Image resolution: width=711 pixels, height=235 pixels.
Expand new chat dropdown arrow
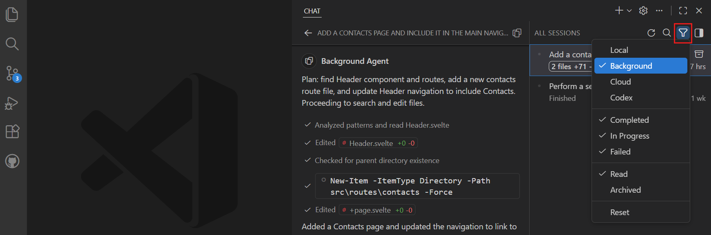629,11
